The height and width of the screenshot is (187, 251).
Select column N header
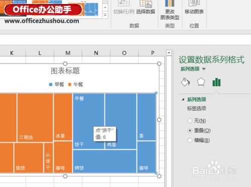(x=96, y=53)
